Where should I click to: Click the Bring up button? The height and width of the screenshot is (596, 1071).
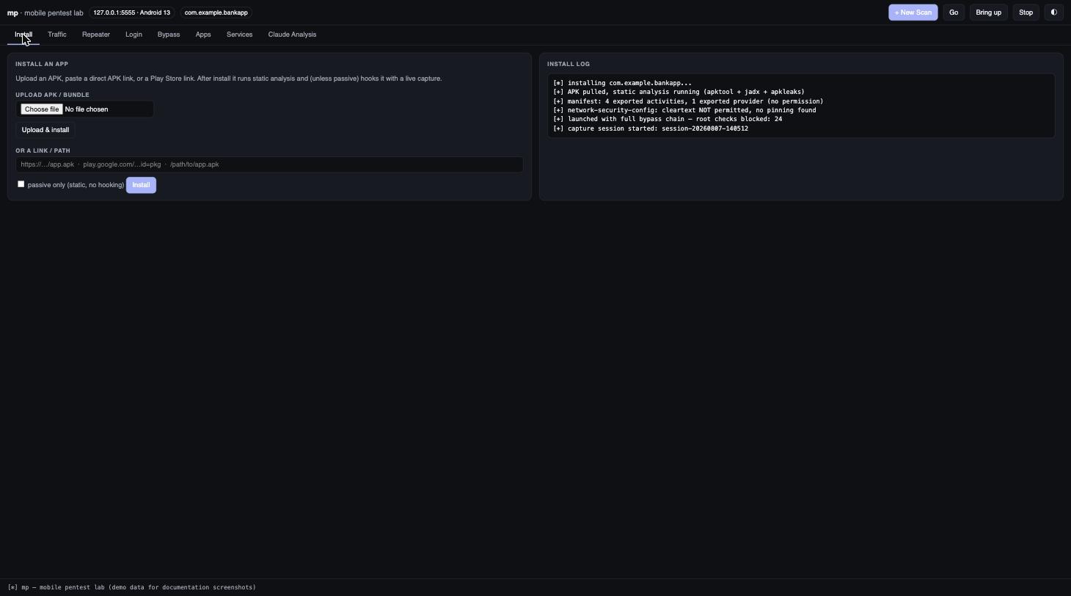(x=988, y=12)
